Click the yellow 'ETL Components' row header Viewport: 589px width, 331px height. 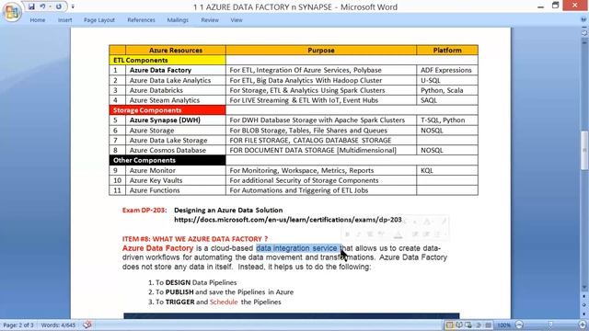[167, 60]
